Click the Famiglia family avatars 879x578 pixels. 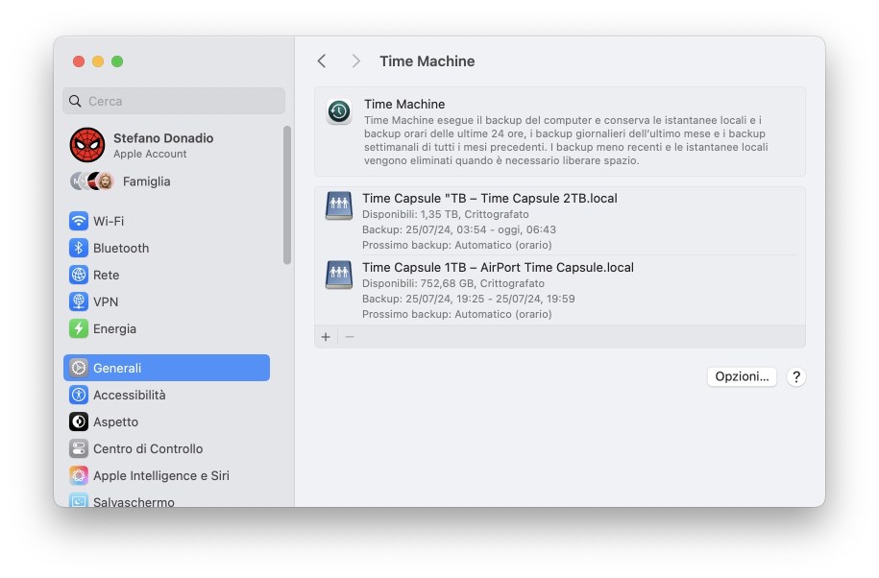92,181
